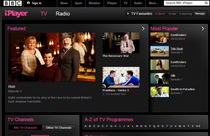Open Sport in the top navigation

click(78, 3)
